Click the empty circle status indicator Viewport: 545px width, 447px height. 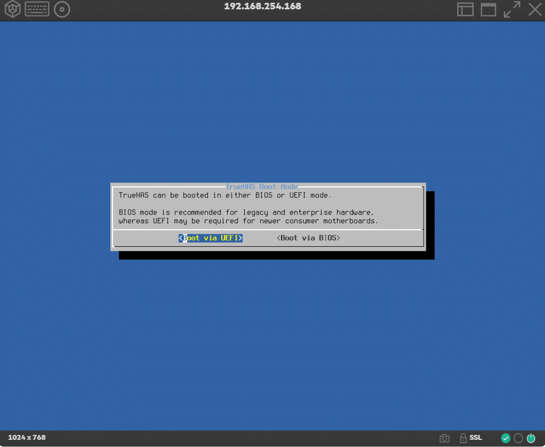[518, 438]
